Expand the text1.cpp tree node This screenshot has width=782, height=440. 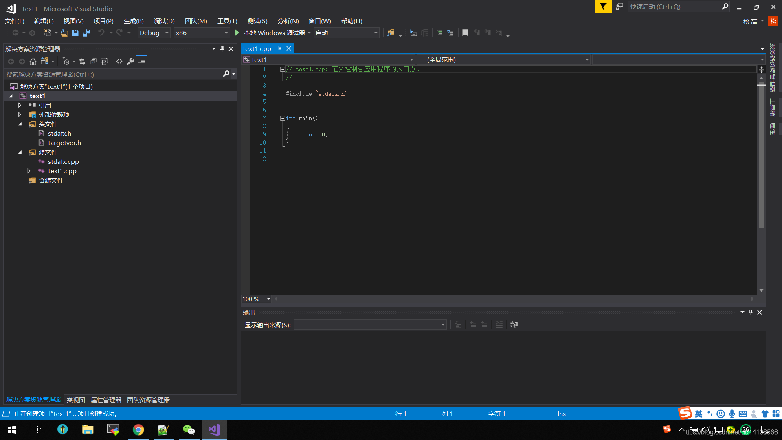(29, 171)
